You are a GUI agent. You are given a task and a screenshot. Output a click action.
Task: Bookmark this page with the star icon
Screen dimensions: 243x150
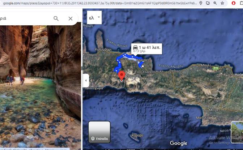[222, 3]
